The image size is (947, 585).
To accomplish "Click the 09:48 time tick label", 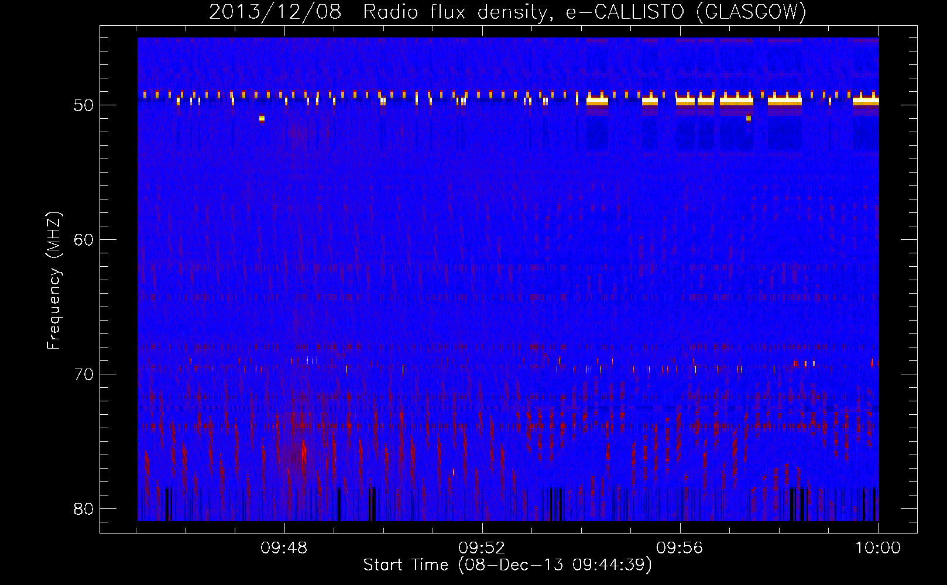I will pyautogui.click(x=284, y=548).
